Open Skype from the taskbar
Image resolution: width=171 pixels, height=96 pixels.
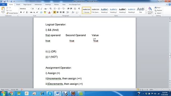coord(50,94)
